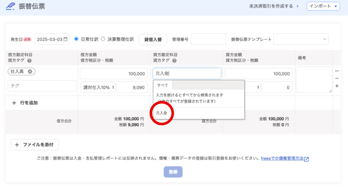The image size is (348, 195).
Task: Select the すべて tab in suggestions
Action: pyautogui.click(x=162, y=85)
